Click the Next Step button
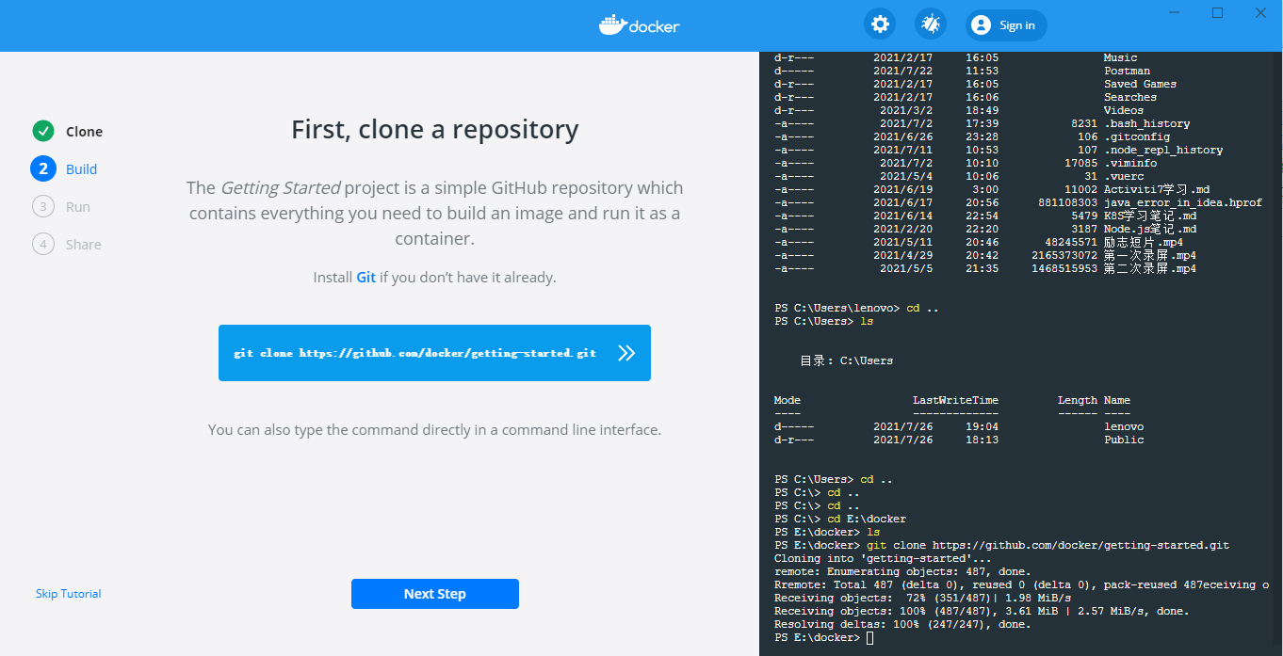1283x656 pixels. 435,594
